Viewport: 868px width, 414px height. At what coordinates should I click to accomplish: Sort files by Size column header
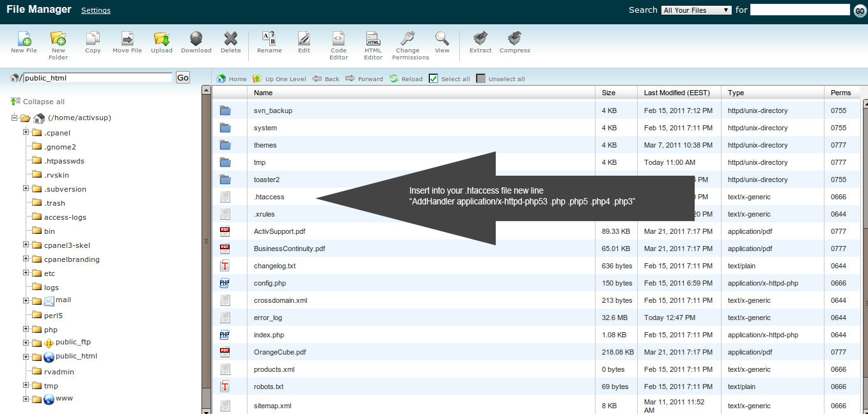click(608, 93)
